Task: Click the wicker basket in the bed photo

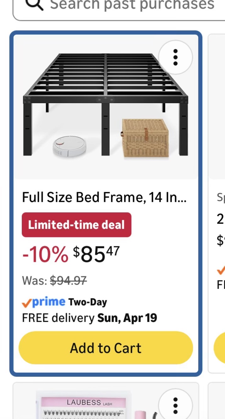Action: 145,138
